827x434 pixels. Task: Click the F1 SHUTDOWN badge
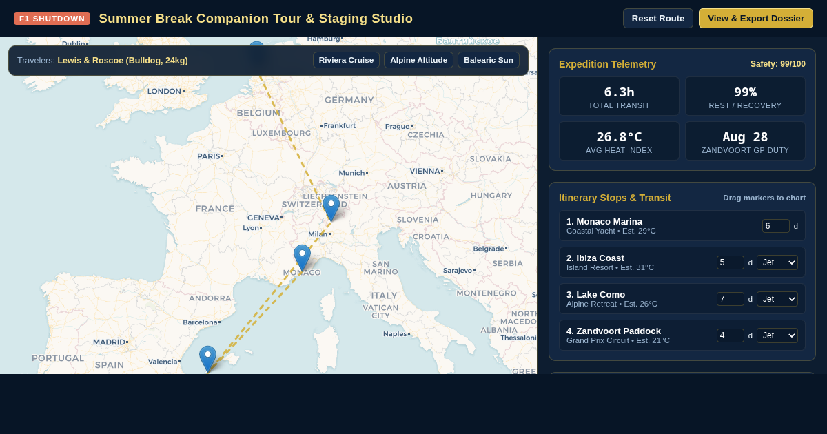coord(52,19)
